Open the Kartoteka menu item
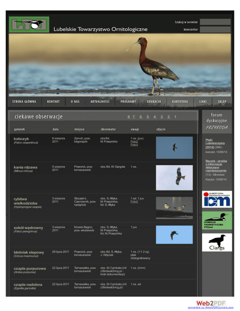 click(x=180, y=102)
